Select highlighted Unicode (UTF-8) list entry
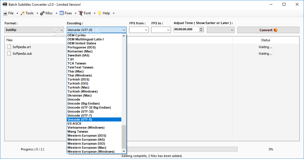 tap(94, 119)
